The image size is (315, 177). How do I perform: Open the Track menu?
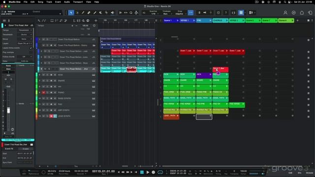coord(49,2)
